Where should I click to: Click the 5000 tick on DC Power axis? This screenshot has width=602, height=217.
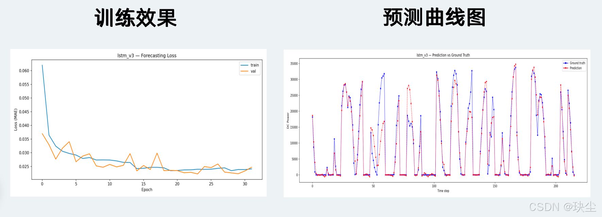[x=295, y=159]
